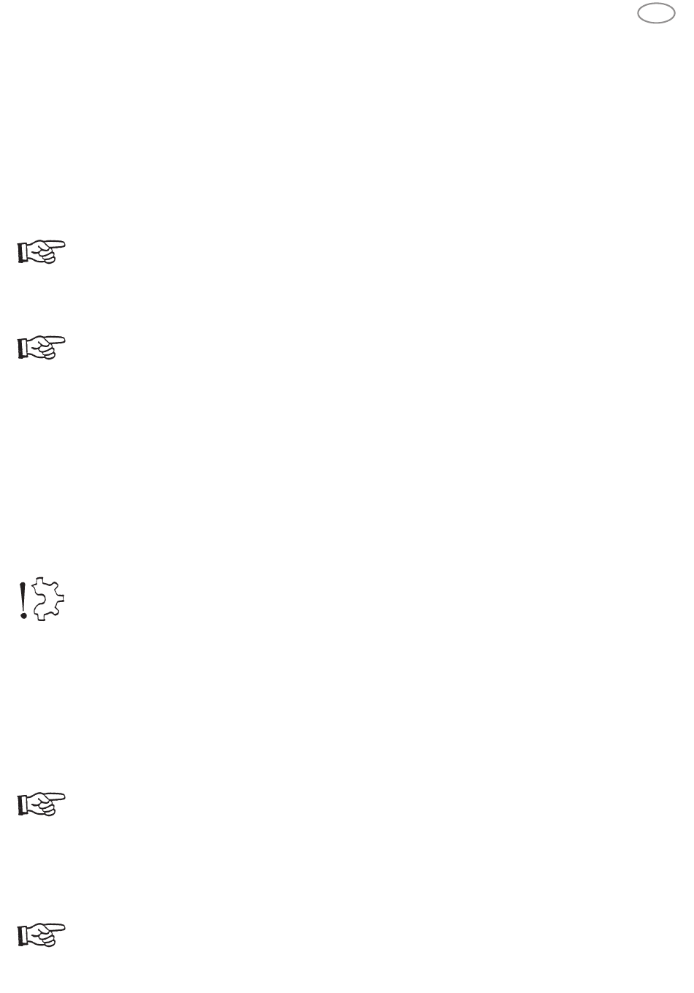The width and height of the screenshot is (694, 993).
Task: Choose the uppermost note pointer hand
Action: [x=41, y=252]
